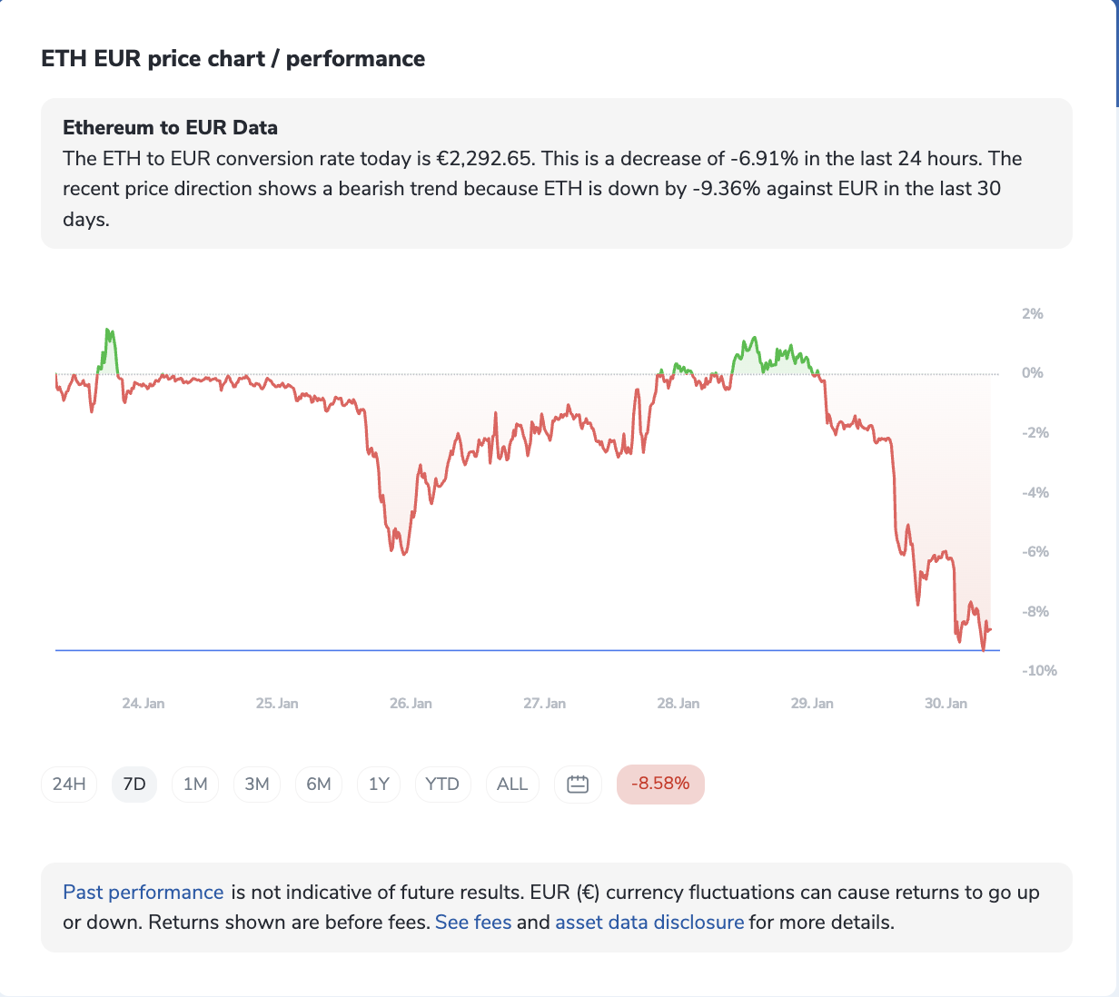The width and height of the screenshot is (1119, 997).
Task: Switch chart to 7D range
Action: pos(134,785)
